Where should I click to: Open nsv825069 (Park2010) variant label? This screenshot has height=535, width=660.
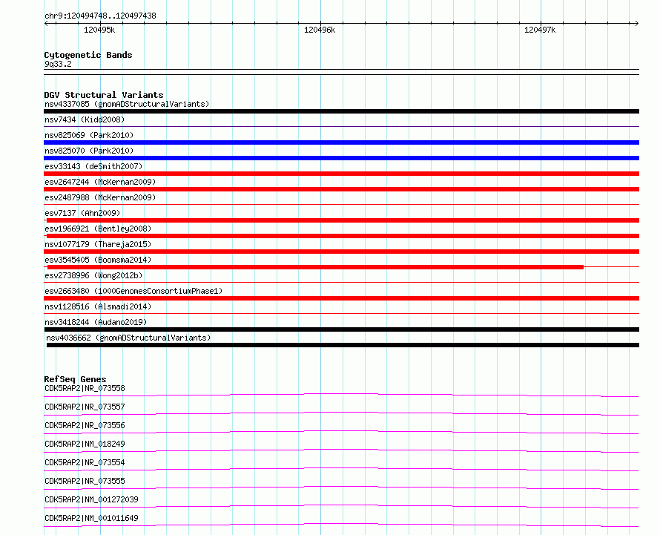89,135
